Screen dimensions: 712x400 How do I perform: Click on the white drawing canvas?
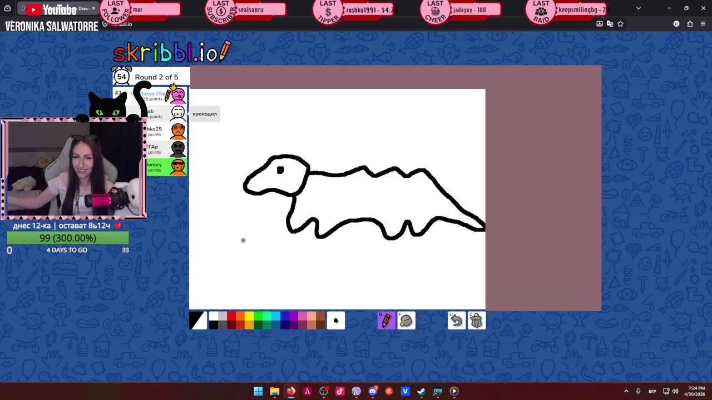click(337, 199)
